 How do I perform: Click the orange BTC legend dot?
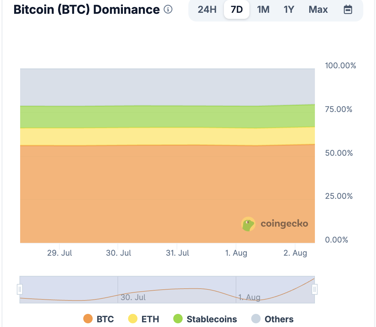coord(88,319)
